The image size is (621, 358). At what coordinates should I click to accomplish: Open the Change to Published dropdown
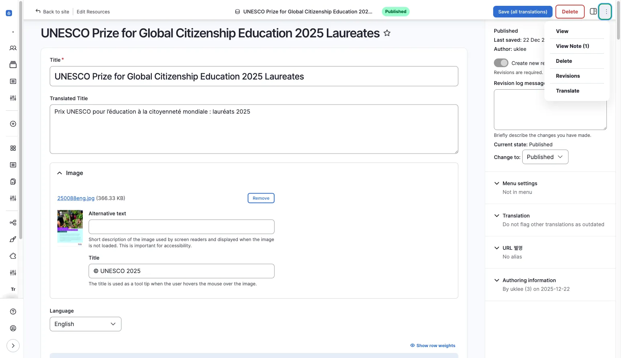click(545, 157)
